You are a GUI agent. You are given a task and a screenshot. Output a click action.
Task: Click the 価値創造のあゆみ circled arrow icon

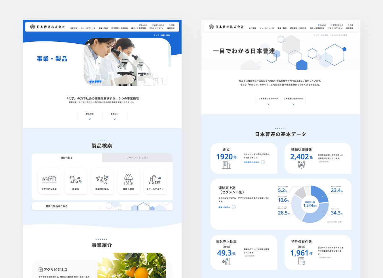pos(263,162)
